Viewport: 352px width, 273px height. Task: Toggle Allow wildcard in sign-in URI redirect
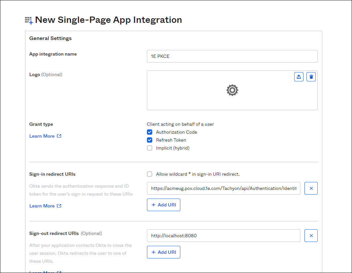[x=150, y=174]
